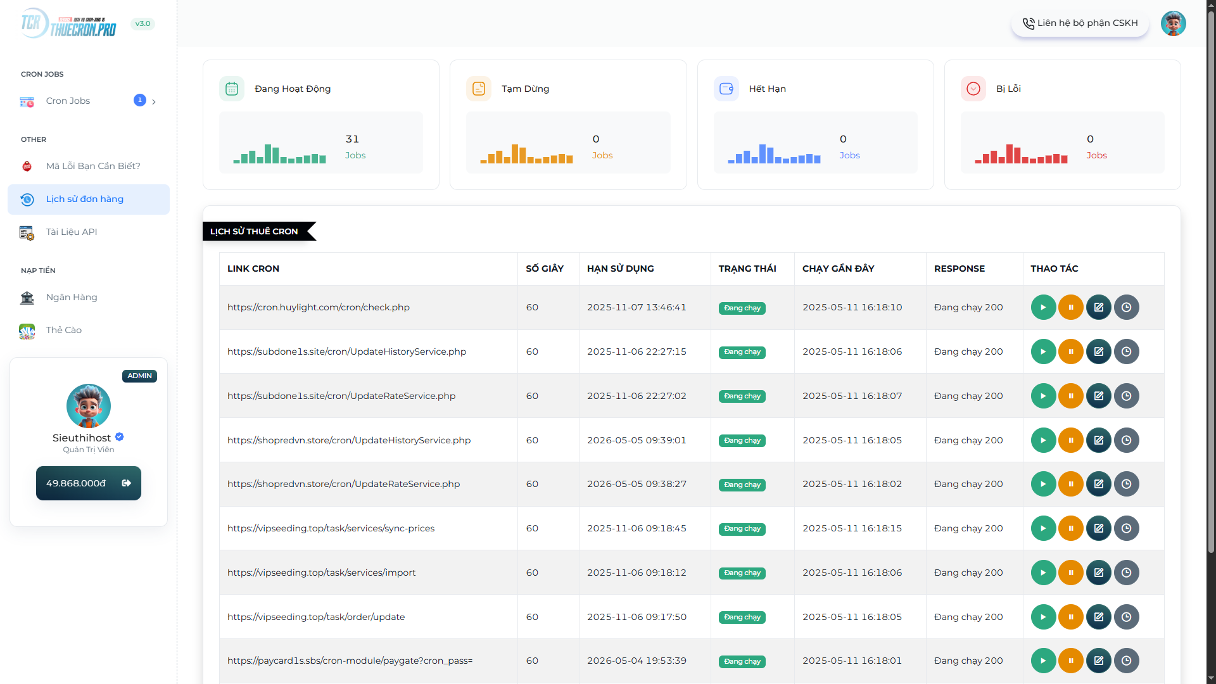
Task: Click the Đang chạy status badge on paycard1s row
Action: click(742, 661)
